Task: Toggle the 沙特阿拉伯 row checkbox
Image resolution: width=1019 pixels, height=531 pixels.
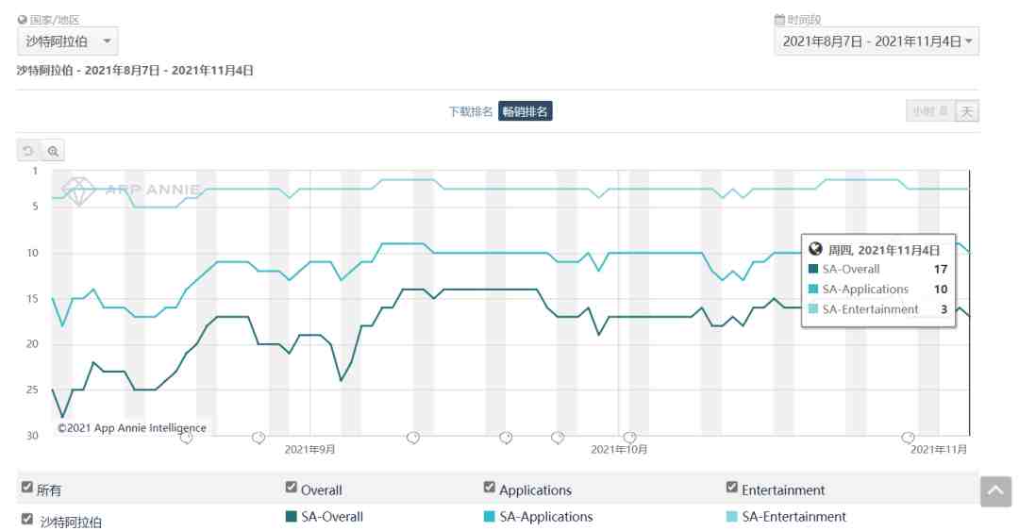Action: point(26,519)
